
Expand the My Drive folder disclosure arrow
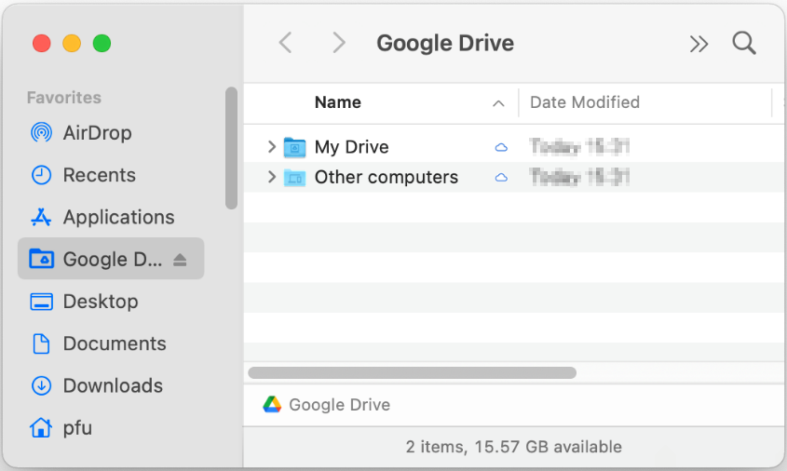[x=271, y=147]
